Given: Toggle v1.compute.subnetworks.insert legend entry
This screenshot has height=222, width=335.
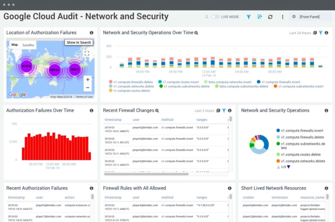Looking at the screenshot, I should pos(298,86).
